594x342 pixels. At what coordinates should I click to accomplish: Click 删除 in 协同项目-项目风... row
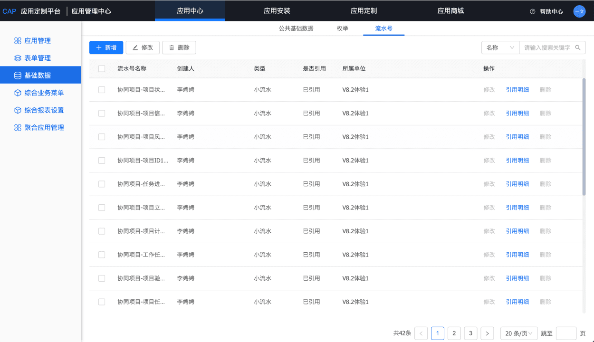(546, 137)
